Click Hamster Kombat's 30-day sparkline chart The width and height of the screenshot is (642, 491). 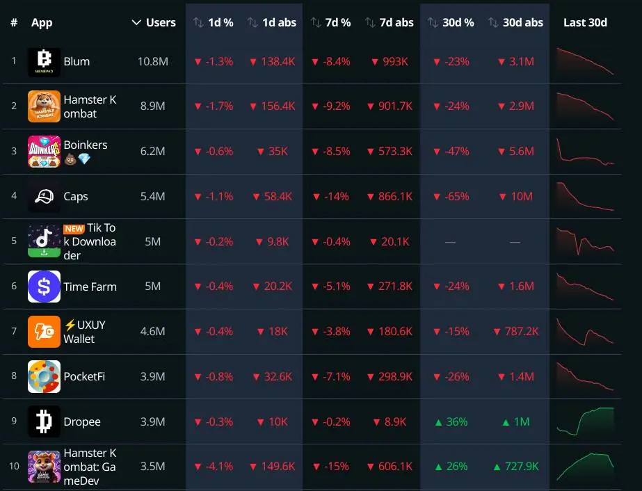pyautogui.click(x=585, y=106)
